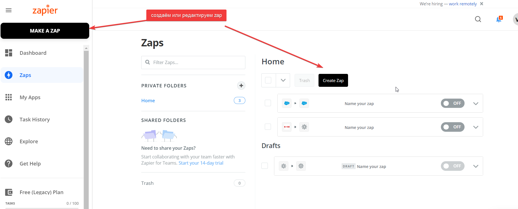
Task: Expand the draft zap options chevron
Action: 476,166
